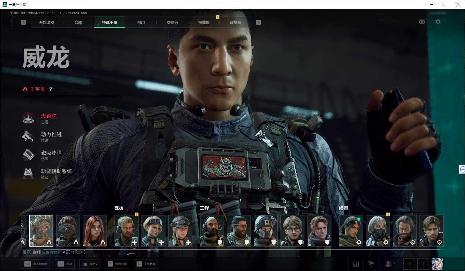Open the mail envelope icon
Screen dimensions: 465x271
[422, 22]
